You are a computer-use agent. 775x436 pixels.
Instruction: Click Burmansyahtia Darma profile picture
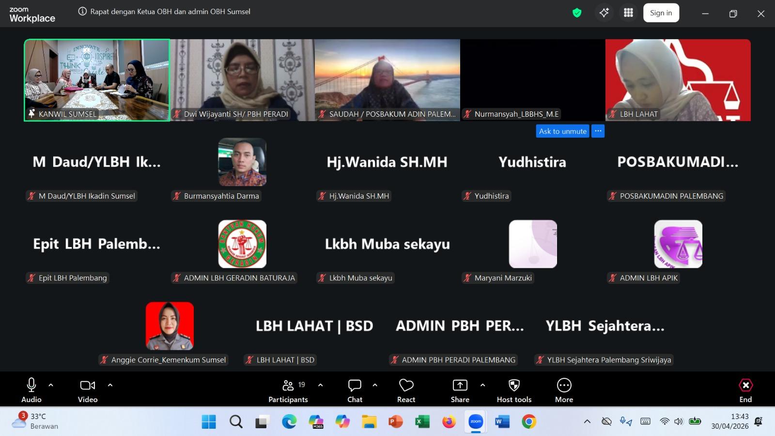tap(242, 162)
